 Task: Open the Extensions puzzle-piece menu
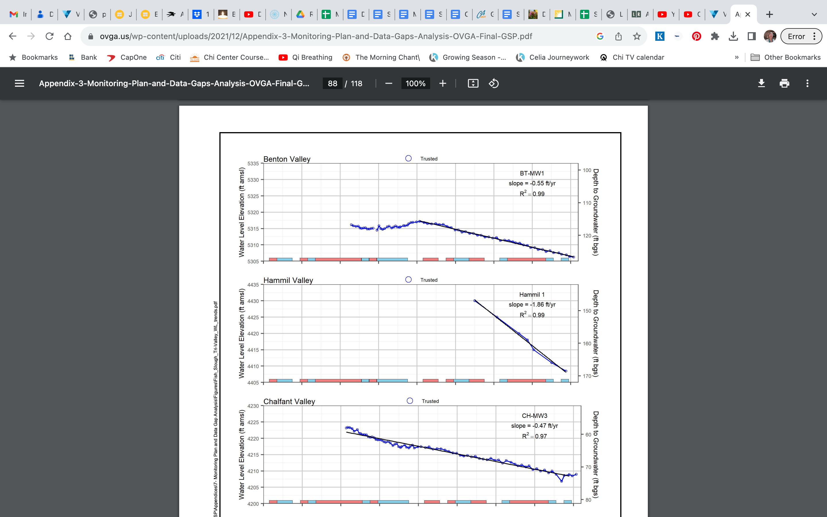(714, 36)
